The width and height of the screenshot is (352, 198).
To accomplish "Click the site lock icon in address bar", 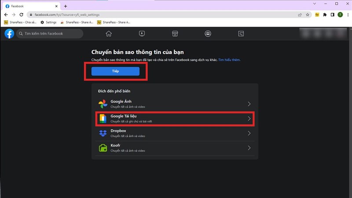I will click(x=31, y=15).
